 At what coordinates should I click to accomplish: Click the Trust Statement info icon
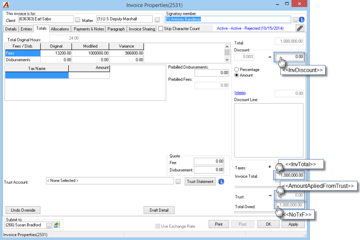pos(221,181)
